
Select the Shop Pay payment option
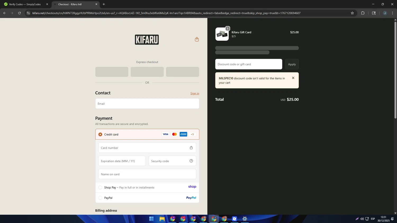click(x=100, y=188)
